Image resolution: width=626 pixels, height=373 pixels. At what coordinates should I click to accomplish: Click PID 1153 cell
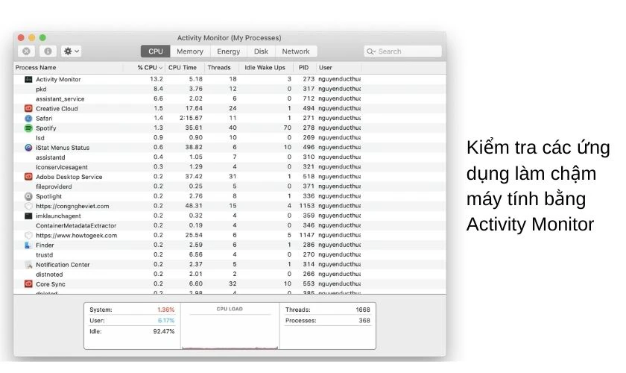(x=307, y=206)
